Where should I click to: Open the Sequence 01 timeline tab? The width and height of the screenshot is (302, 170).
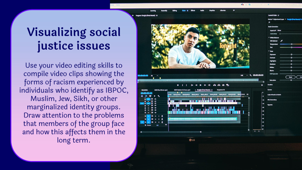tap(221, 90)
